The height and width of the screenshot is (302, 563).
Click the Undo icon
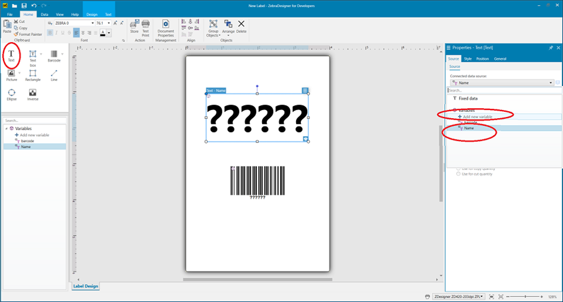pyautogui.click(x=33, y=5)
